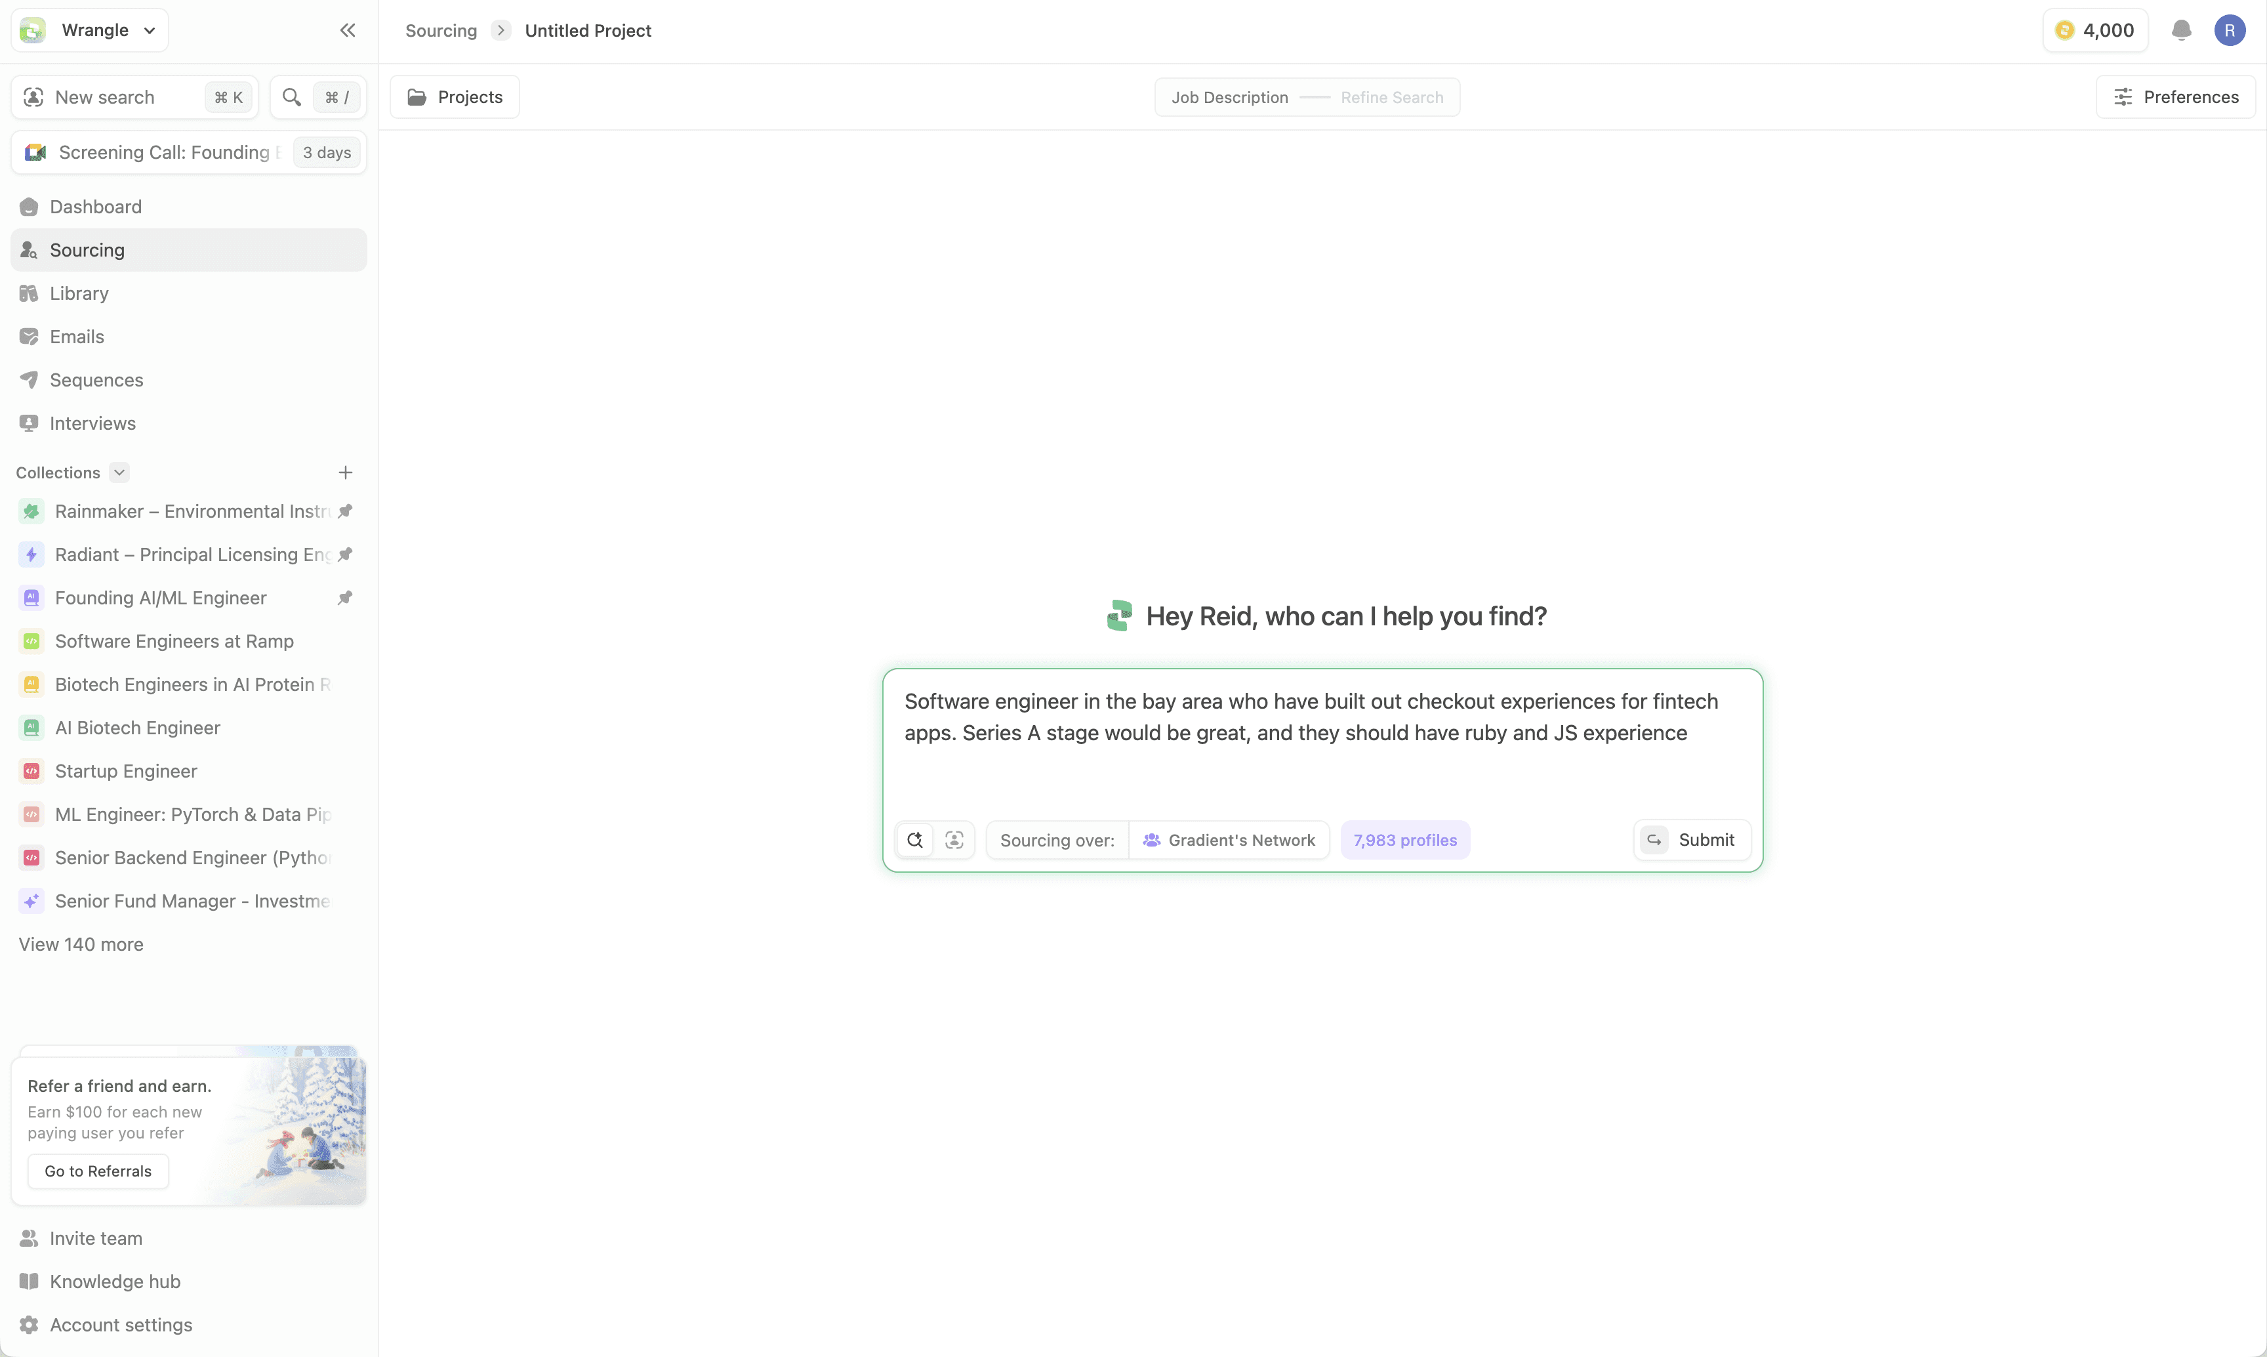Open the user avatar R

(2230, 30)
